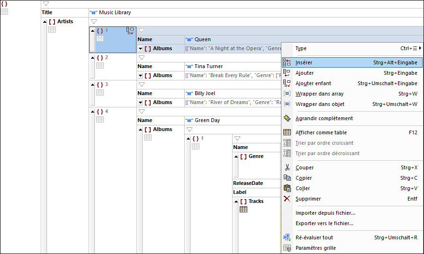Toggle the table view icon at the top-left root
The width and height of the screenshot is (424, 254).
click(x=4, y=12)
